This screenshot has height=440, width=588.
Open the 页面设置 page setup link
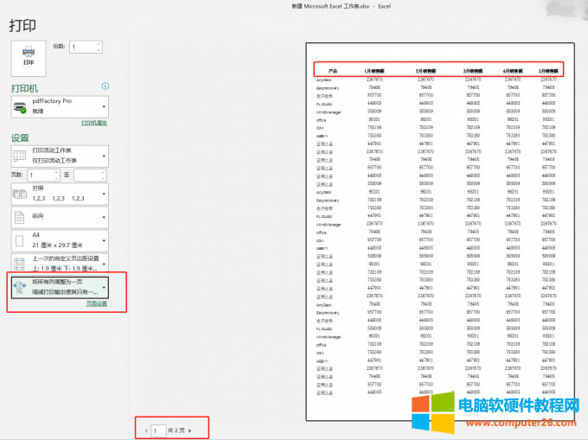tap(96, 304)
